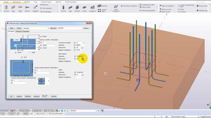Select the Fondazione footing tool

click(93, 9)
